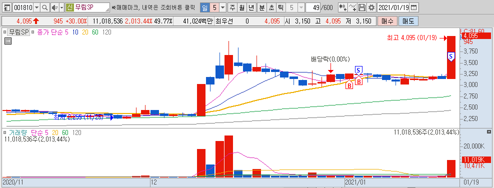This screenshot has height=188, width=494.
Task: Click the 최저 2,255 low label
Action: pos(78,117)
